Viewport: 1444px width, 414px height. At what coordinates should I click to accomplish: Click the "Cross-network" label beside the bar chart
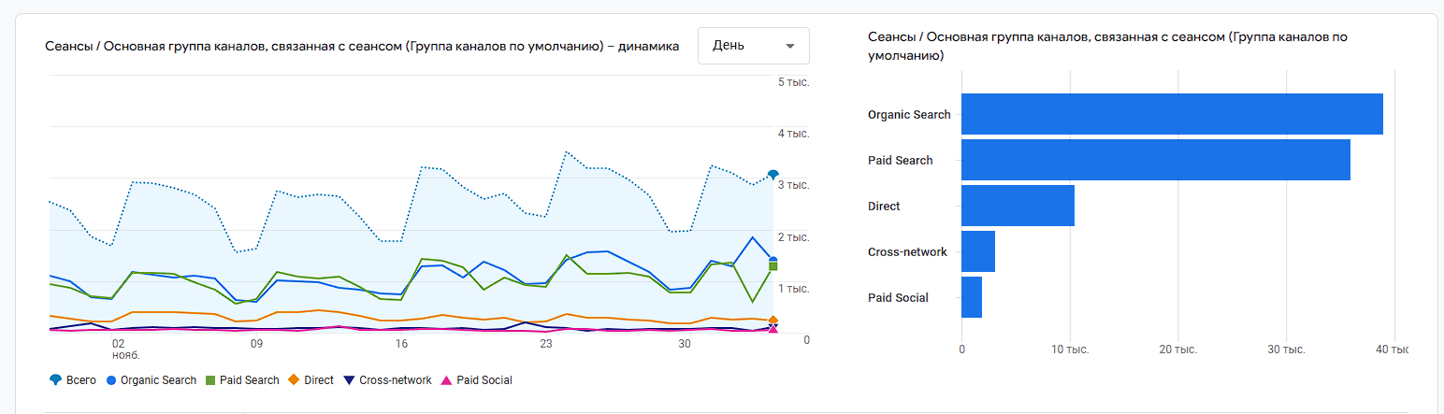(x=907, y=252)
